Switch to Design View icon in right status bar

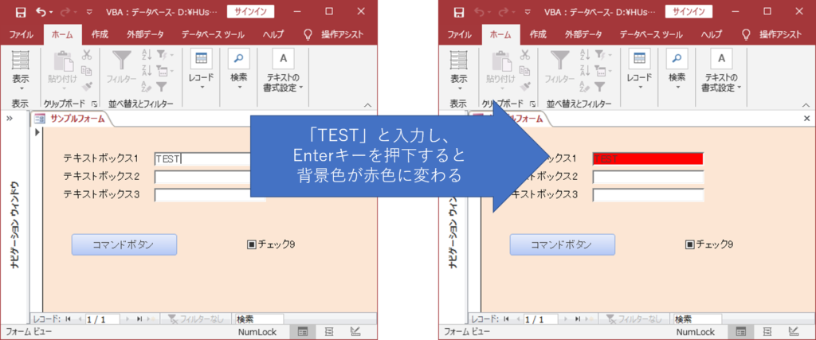pos(794,332)
